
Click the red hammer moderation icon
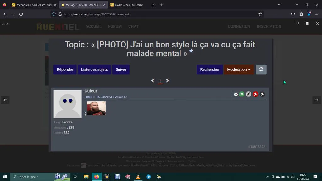255,94
